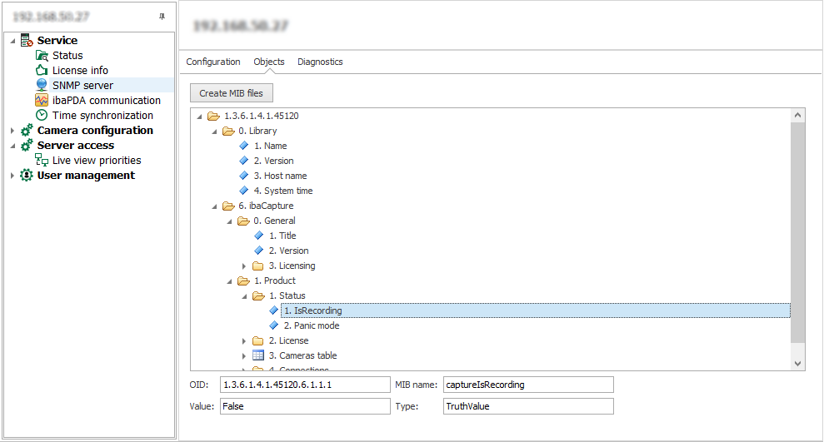The height and width of the screenshot is (442, 824).
Task: Click the Value field showing False
Action: [305, 406]
